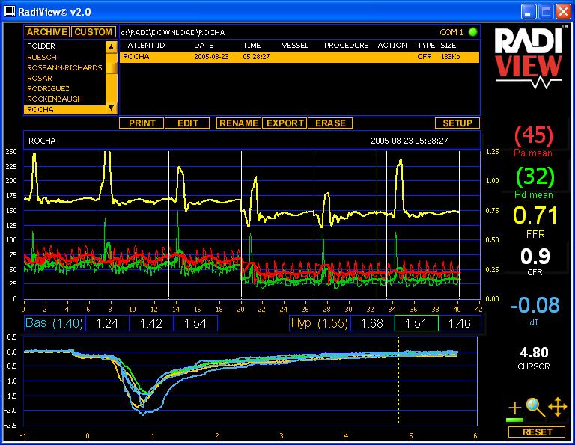Image resolution: width=575 pixels, height=445 pixels.
Task: Click the VESSEL column header
Action: 295,46
